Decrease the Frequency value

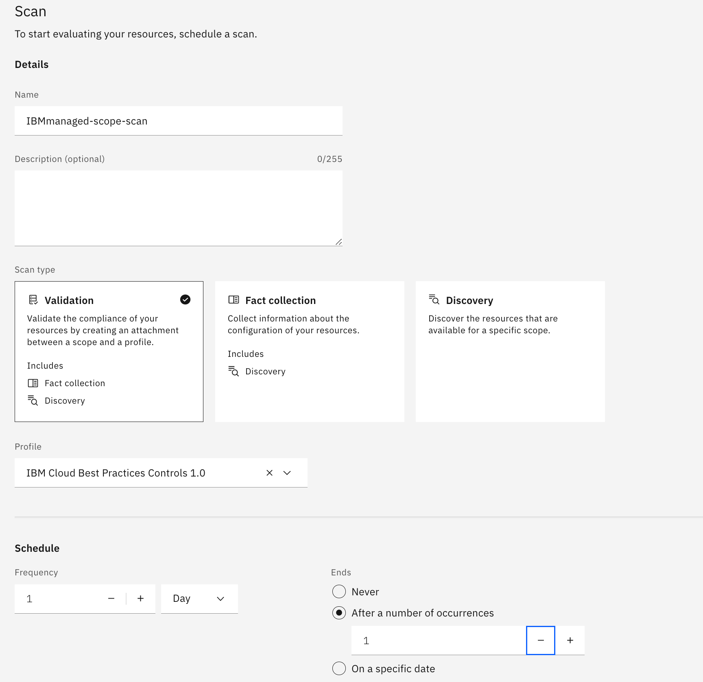pyautogui.click(x=111, y=599)
